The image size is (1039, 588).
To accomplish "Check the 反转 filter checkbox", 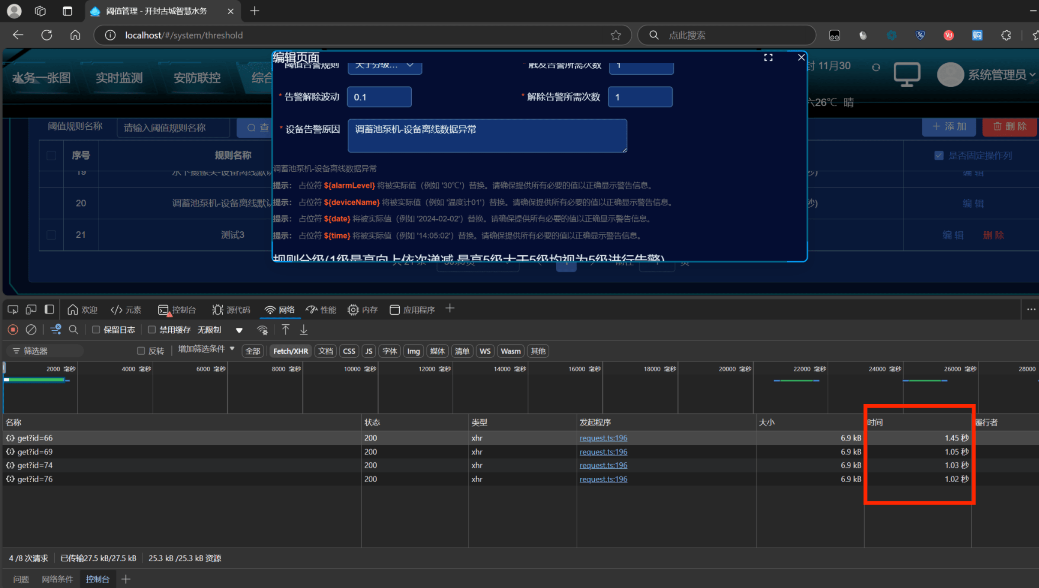I will [x=141, y=351].
